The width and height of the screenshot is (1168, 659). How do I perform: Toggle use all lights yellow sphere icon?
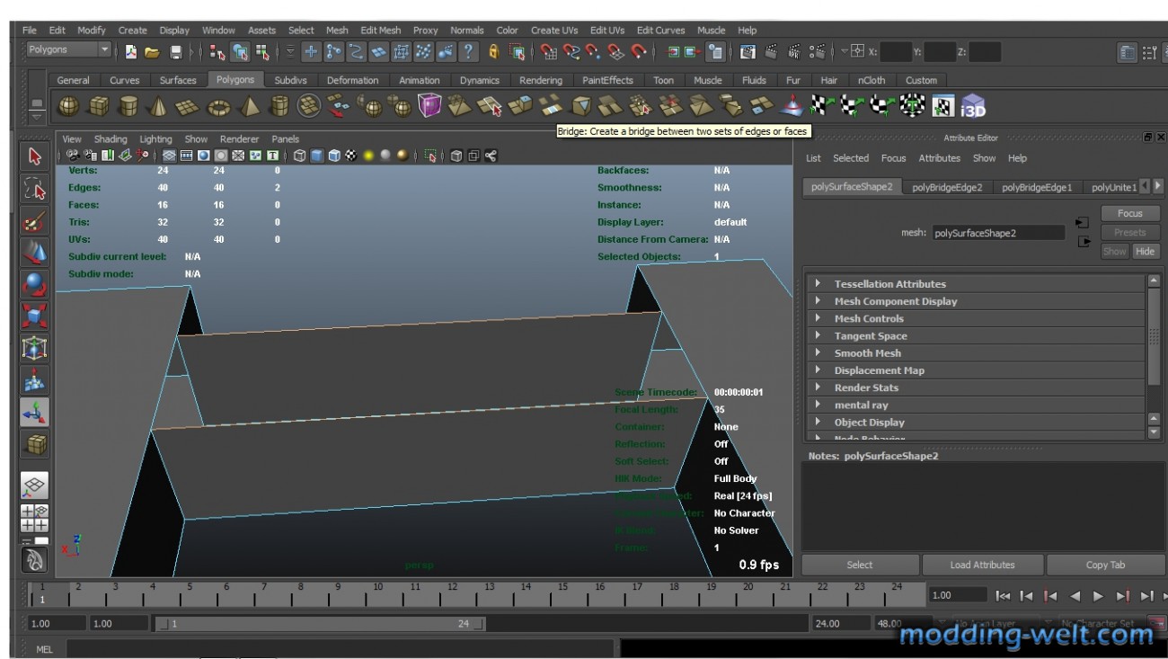pos(368,156)
